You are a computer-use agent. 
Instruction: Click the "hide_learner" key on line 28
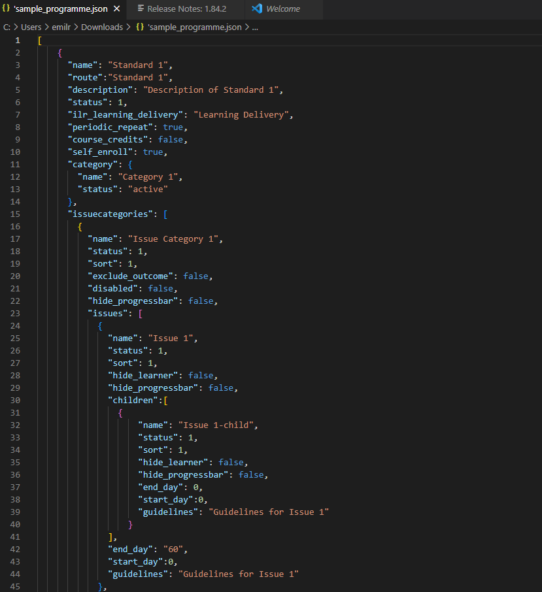click(x=143, y=376)
